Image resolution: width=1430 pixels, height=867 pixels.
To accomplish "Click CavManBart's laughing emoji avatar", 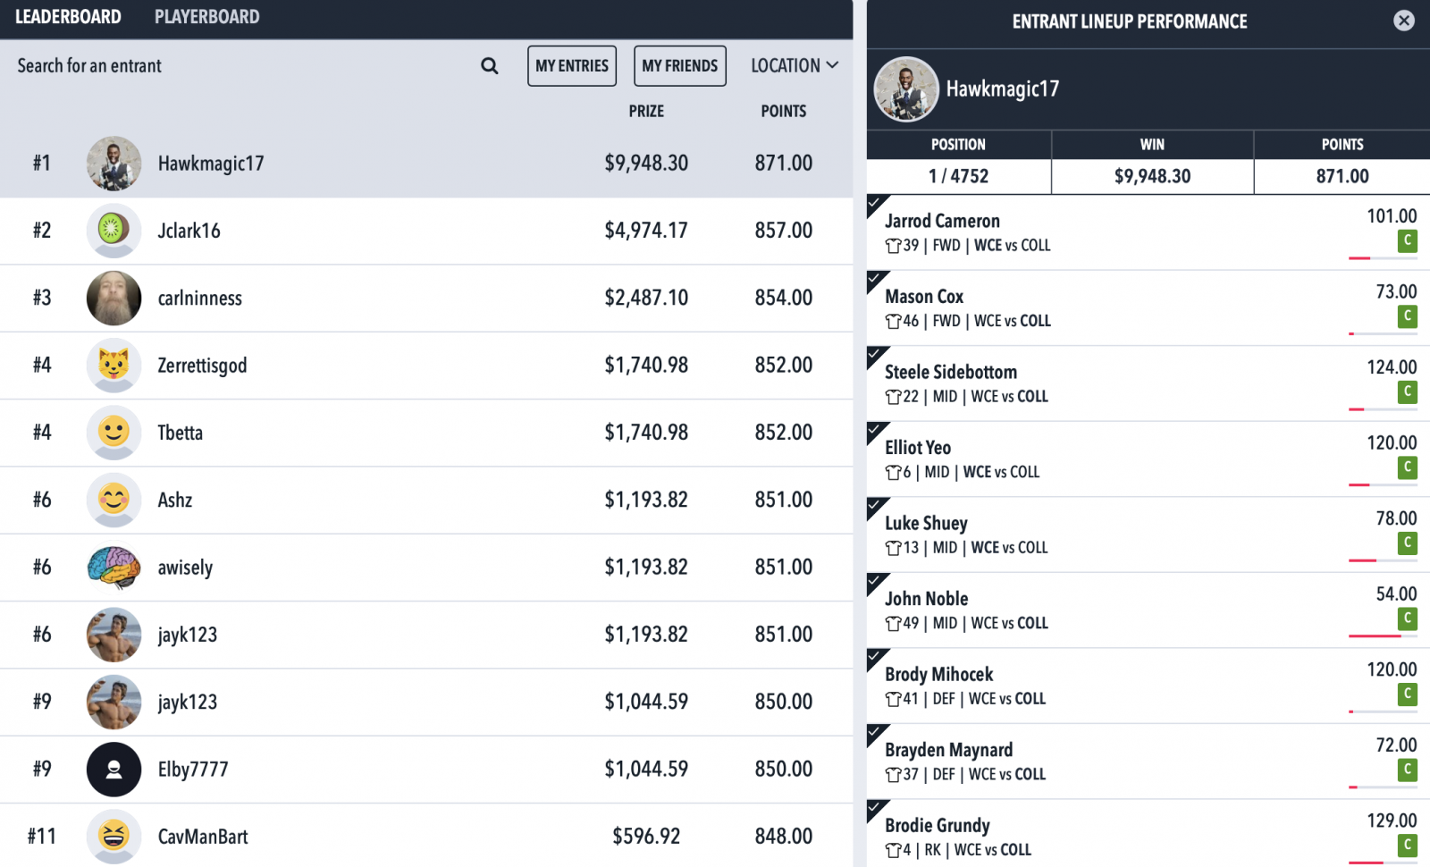I will 114,837.
